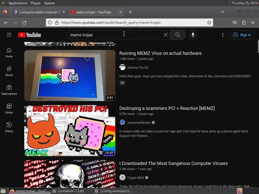Click the '1.4M views • 3 years ago' text
This screenshot has height=194, width=259.
point(136,59)
